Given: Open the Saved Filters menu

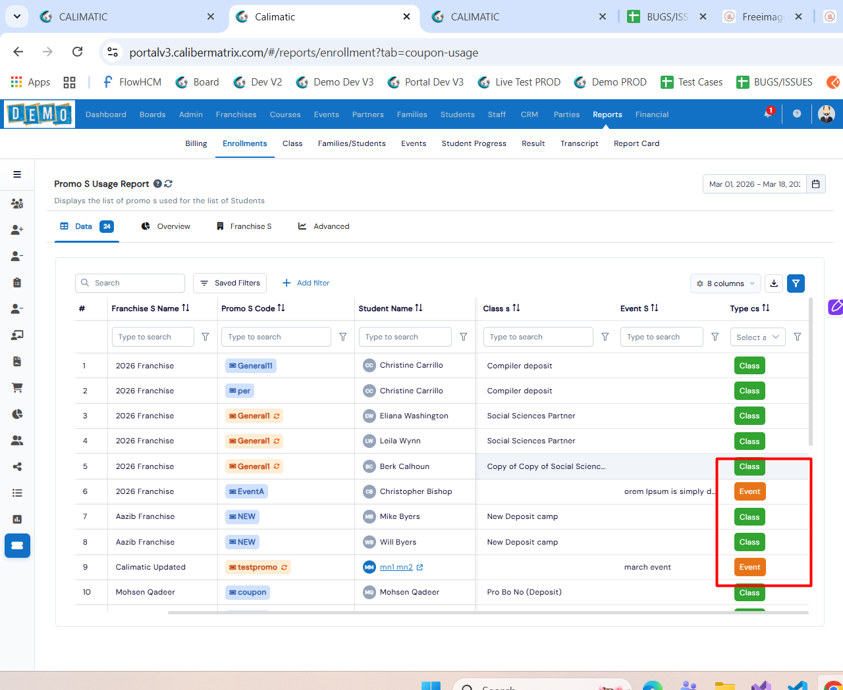Looking at the screenshot, I should point(230,283).
